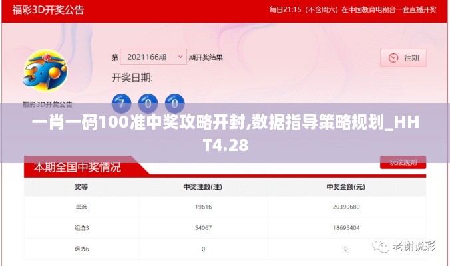Screen dimensions: 450x266
Task: Click the first lottery ball showing 7
Action: (x=121, y=103)
